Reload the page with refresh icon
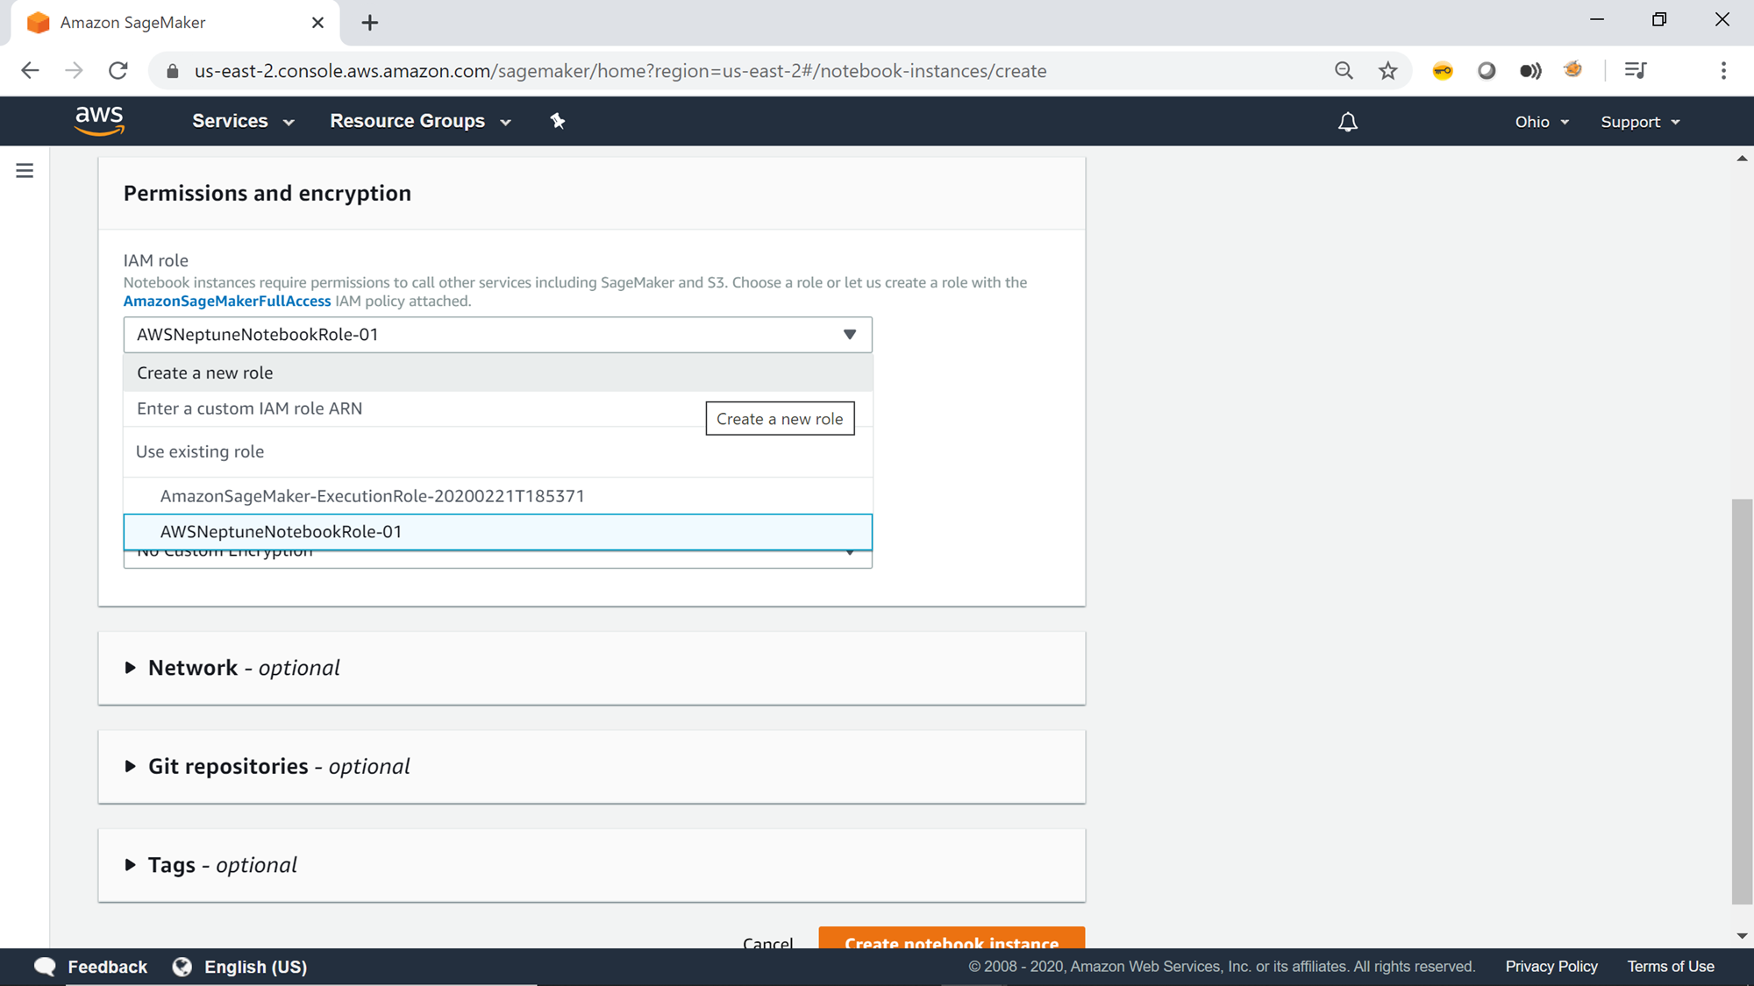The width and height of the screenshot is (1754, 986). 118,71
